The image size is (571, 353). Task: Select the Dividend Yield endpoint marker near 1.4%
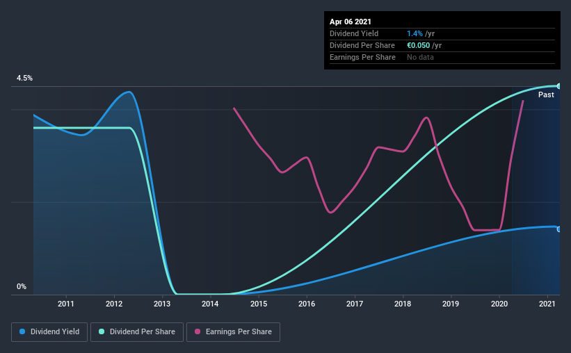coord(558,229)
